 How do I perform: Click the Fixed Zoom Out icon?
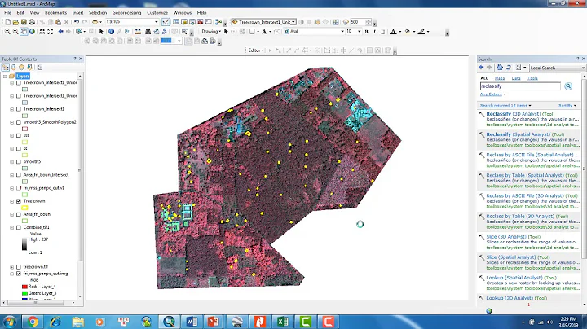coord(51,32)
